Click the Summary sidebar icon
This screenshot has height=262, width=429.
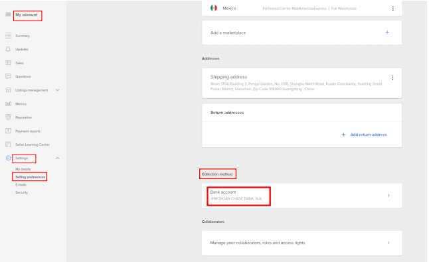8,36
